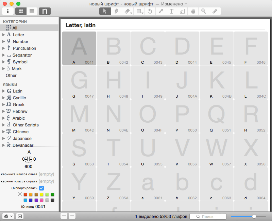Switch to grid view mode
This screenshot has width=272, height=221.
click(x=21, y=11)
